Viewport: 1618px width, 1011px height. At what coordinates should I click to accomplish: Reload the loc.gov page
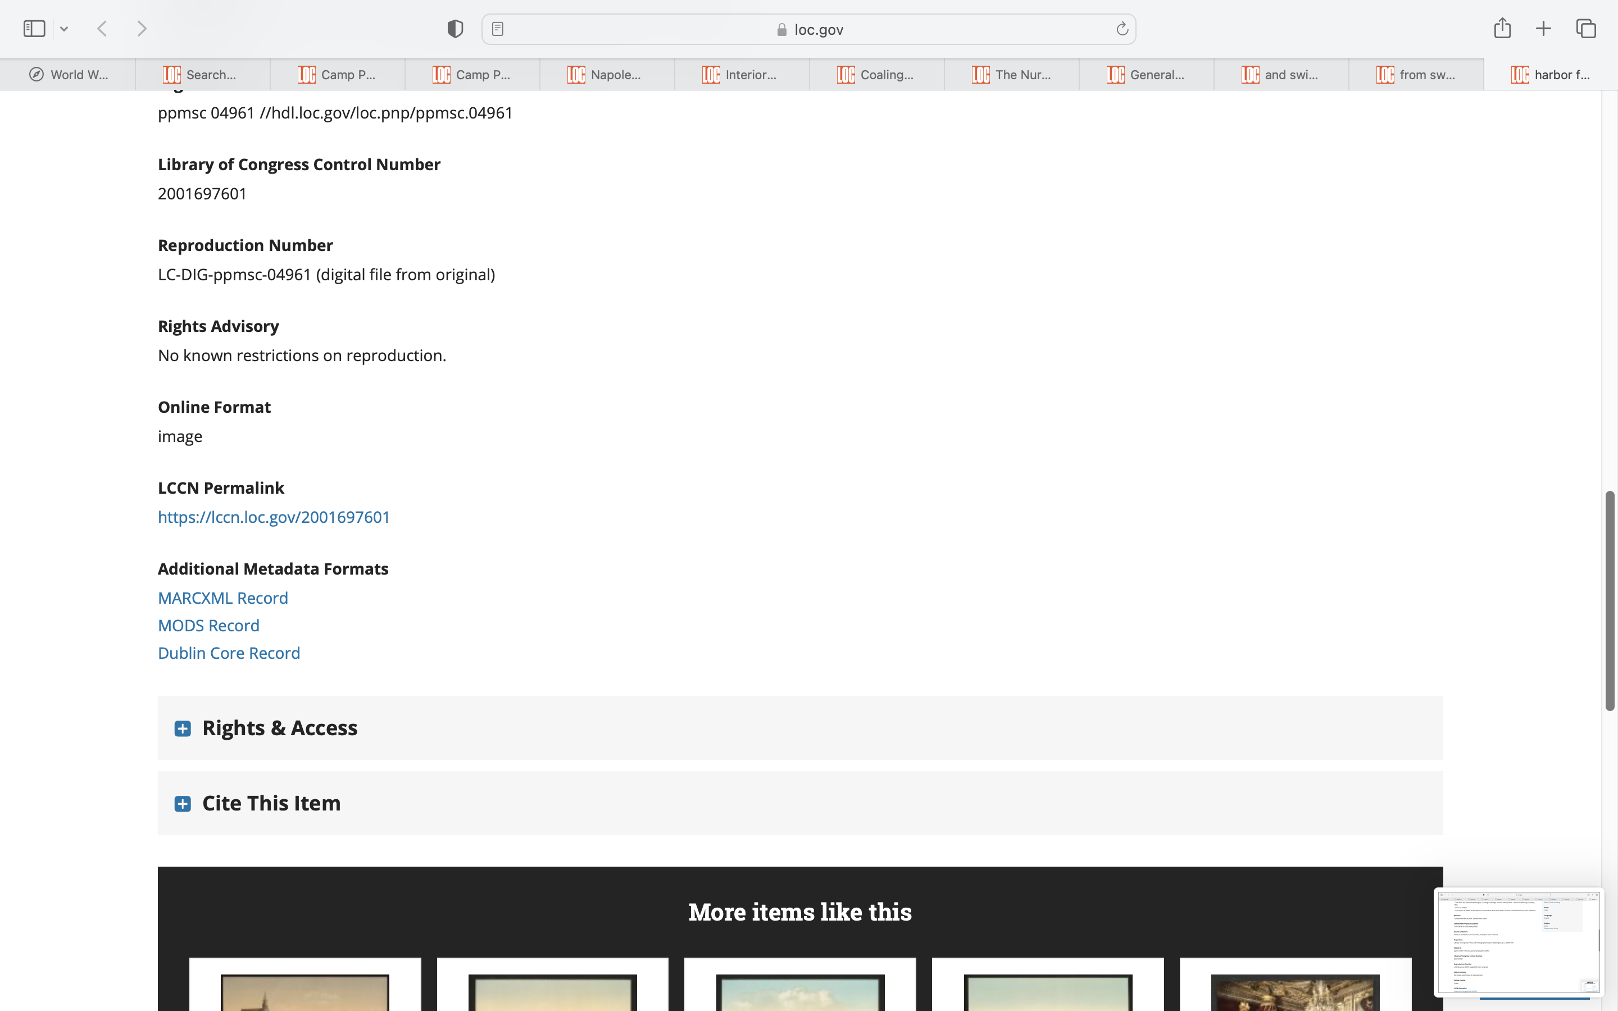pos(1122,29)
